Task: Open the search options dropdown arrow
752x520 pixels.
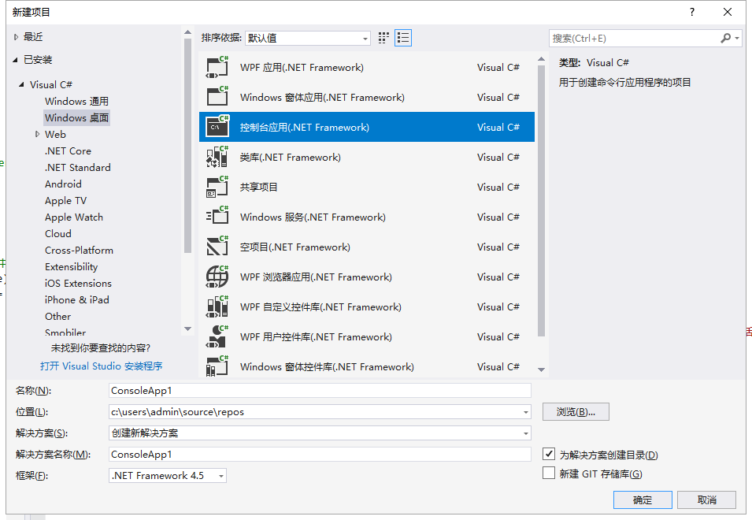Action: click(737, 38)
